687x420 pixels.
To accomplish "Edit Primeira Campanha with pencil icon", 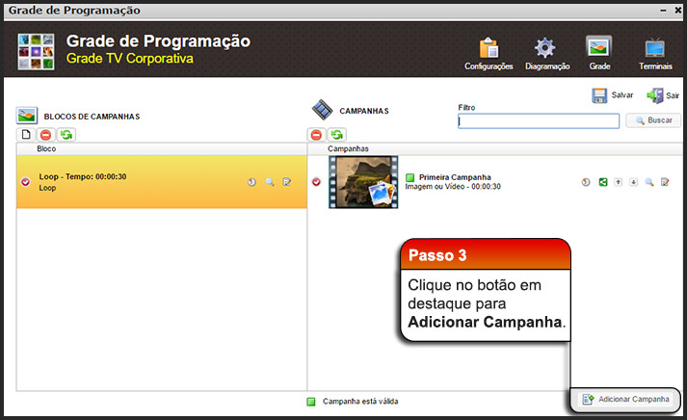I will (665, 182).
